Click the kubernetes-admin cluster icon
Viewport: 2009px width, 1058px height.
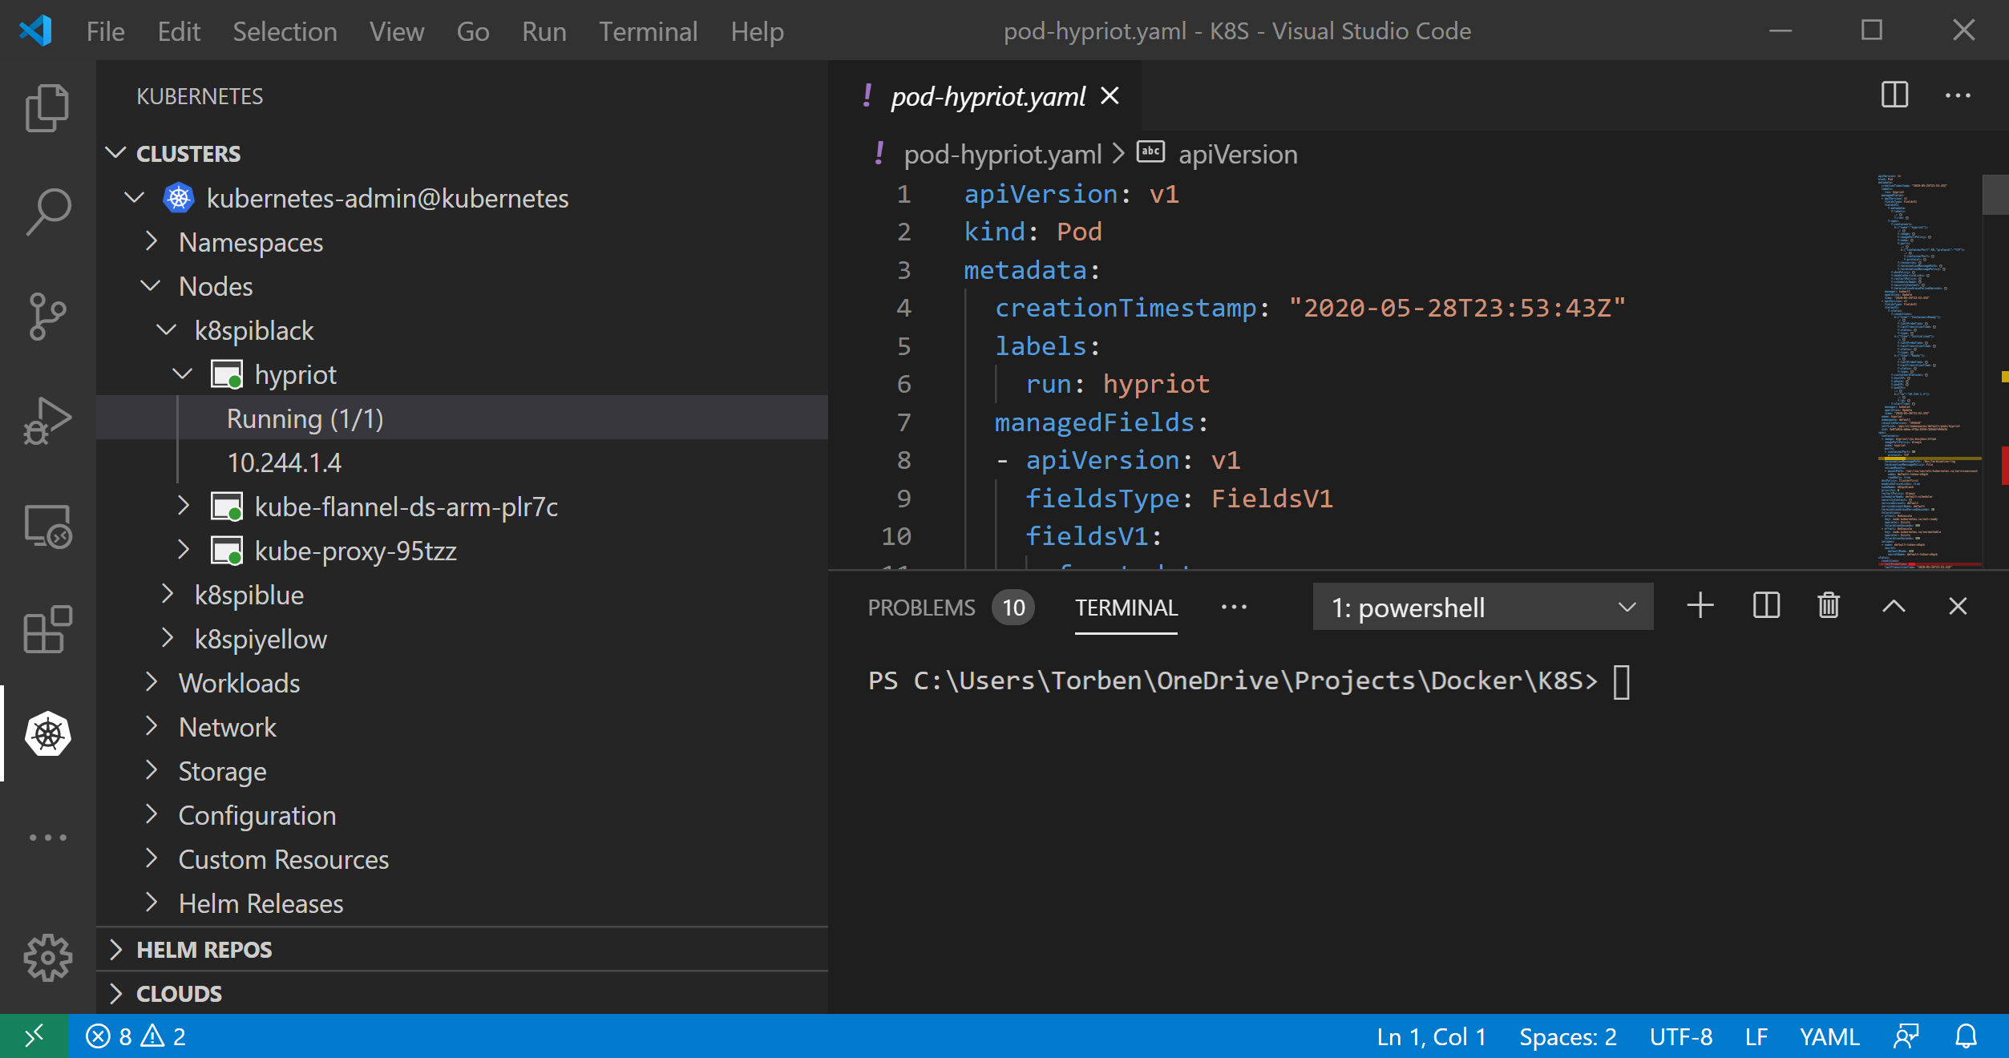179,198
